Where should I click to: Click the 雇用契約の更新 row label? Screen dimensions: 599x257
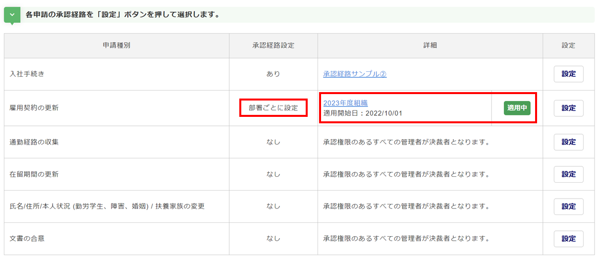[x=34, y=108]
